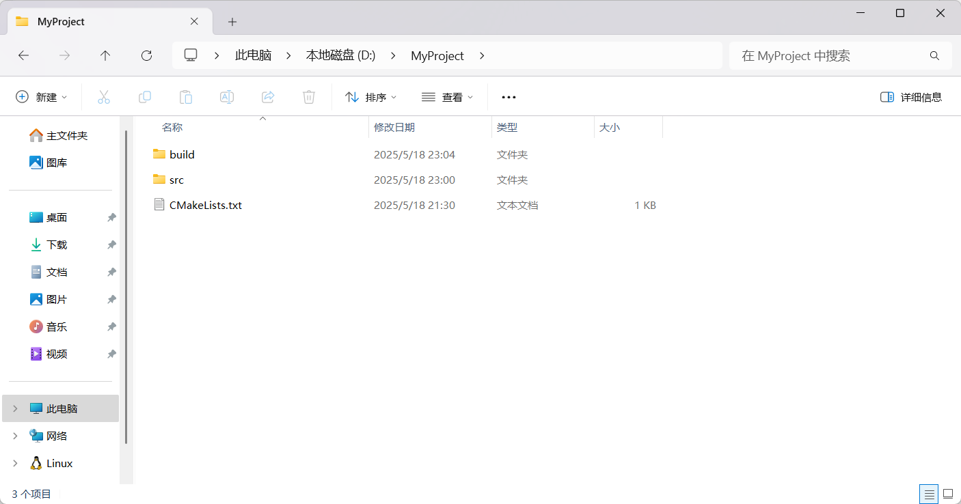
Task: Click the Share icon in the toolbar
Action: pos(268,96)
